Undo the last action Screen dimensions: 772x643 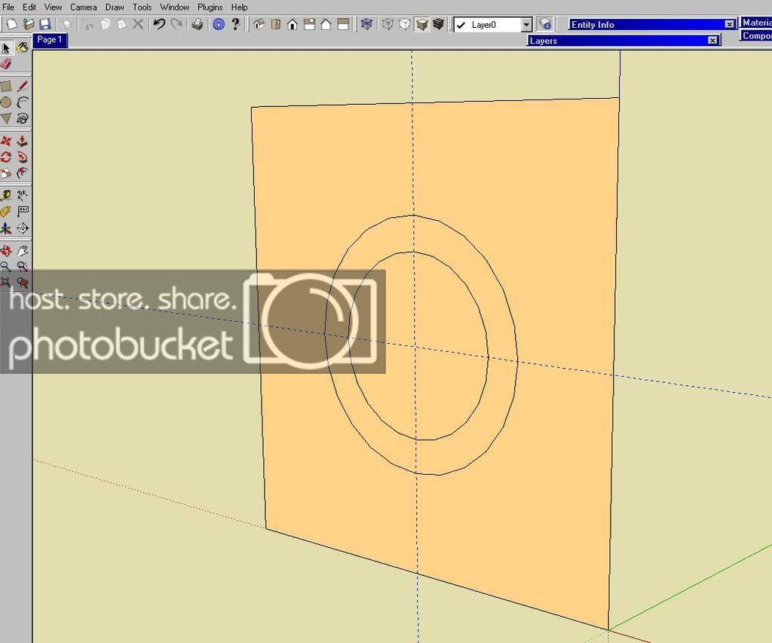(x=159, y=24)
